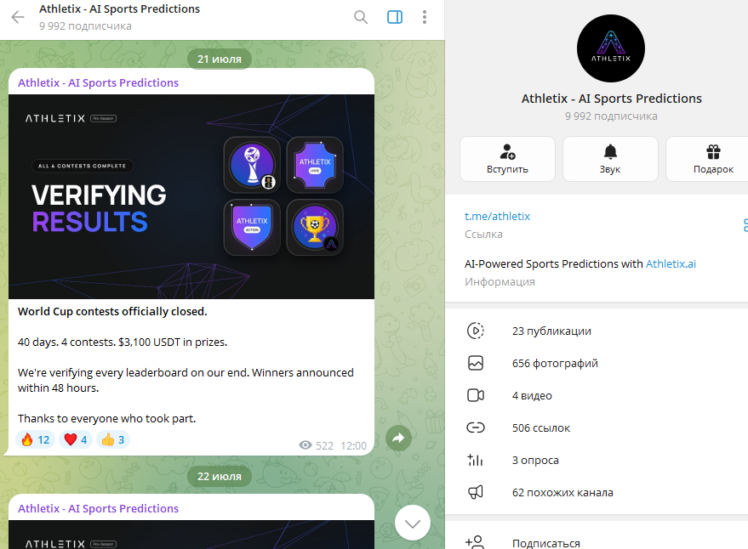Viewport: 748px width, 549px height.
Task: Click the similar channels megaphone icon
Action: point(475,492)
